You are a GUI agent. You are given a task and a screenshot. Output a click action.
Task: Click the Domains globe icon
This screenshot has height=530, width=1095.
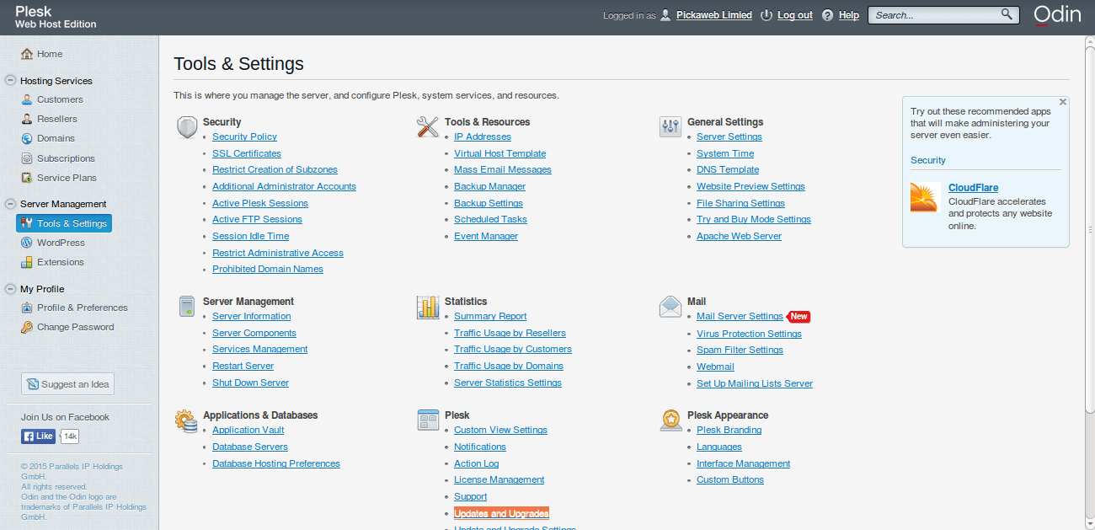pyautogui.click(x=27, y=138)
